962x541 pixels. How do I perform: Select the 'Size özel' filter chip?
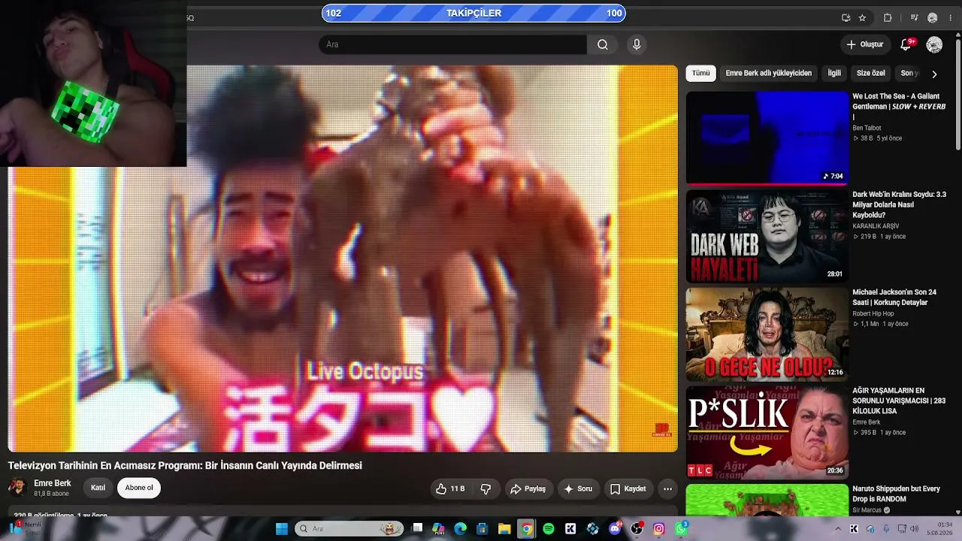[871, 73]
